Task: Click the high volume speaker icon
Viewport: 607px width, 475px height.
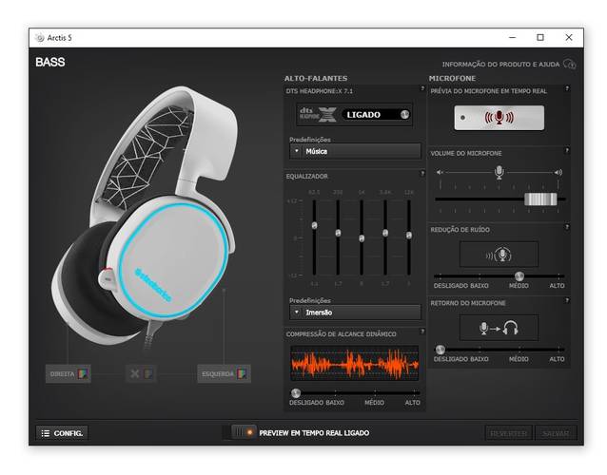Action: point(558,172)
